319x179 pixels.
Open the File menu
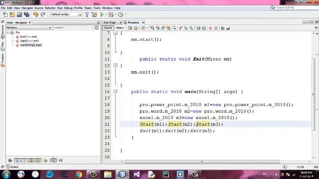tap(3, 8)
